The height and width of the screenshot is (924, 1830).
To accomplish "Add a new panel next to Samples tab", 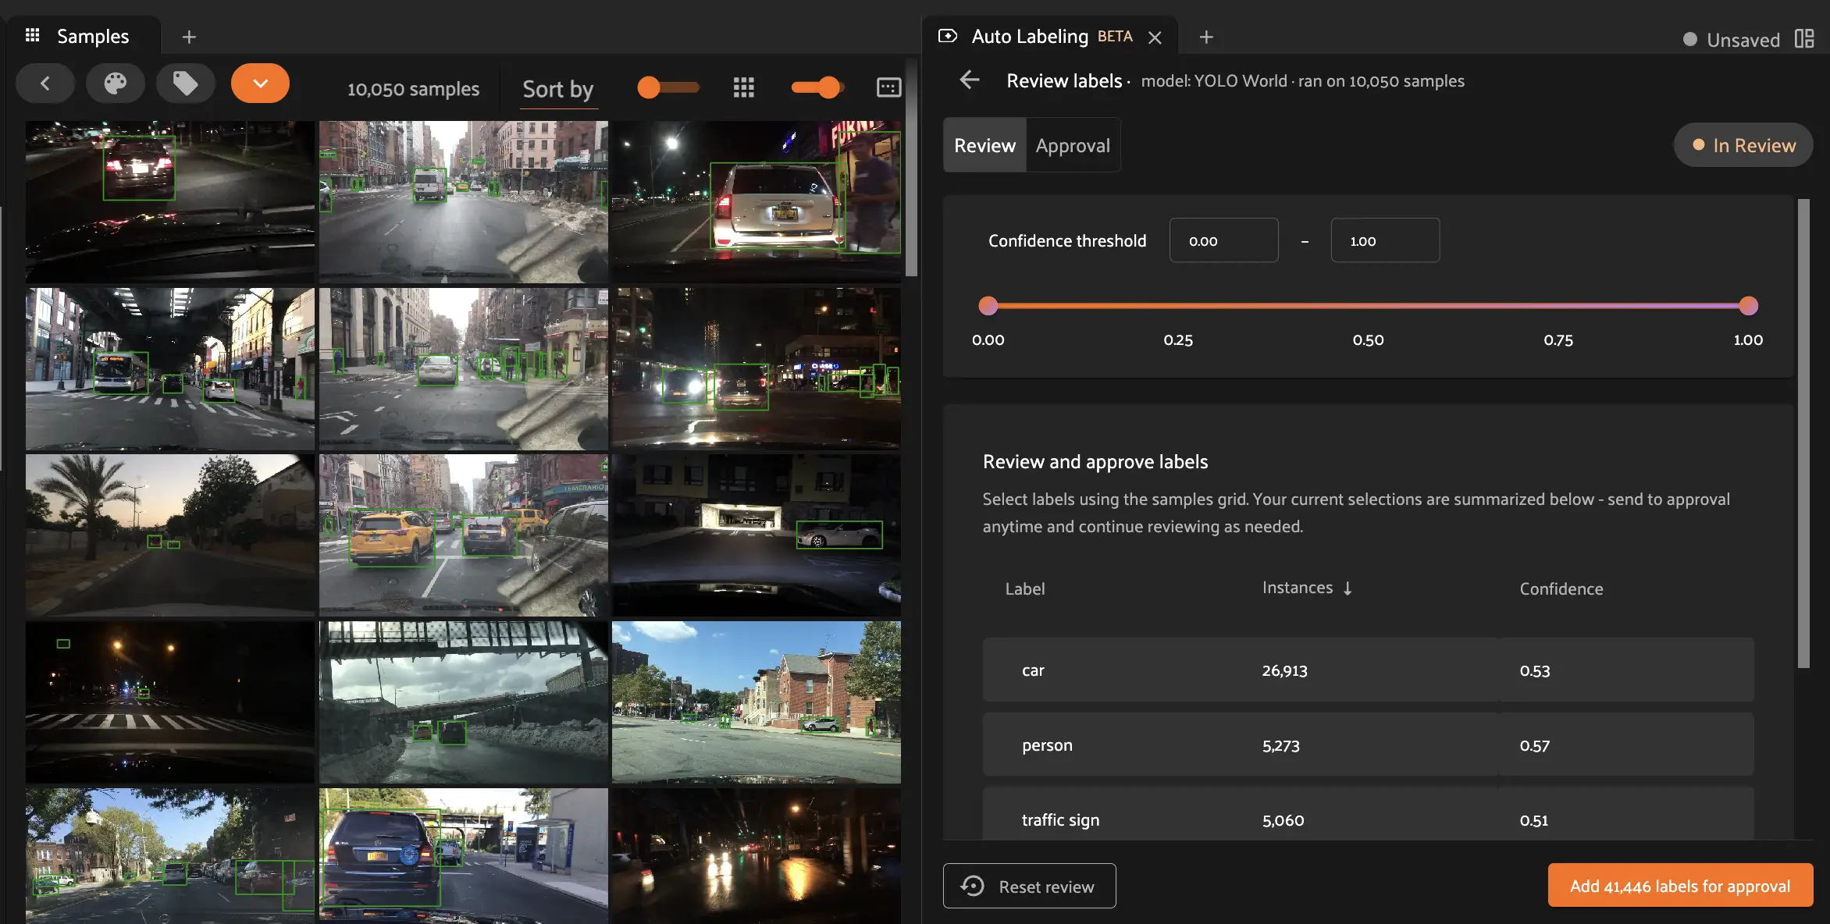I will 189,37.
